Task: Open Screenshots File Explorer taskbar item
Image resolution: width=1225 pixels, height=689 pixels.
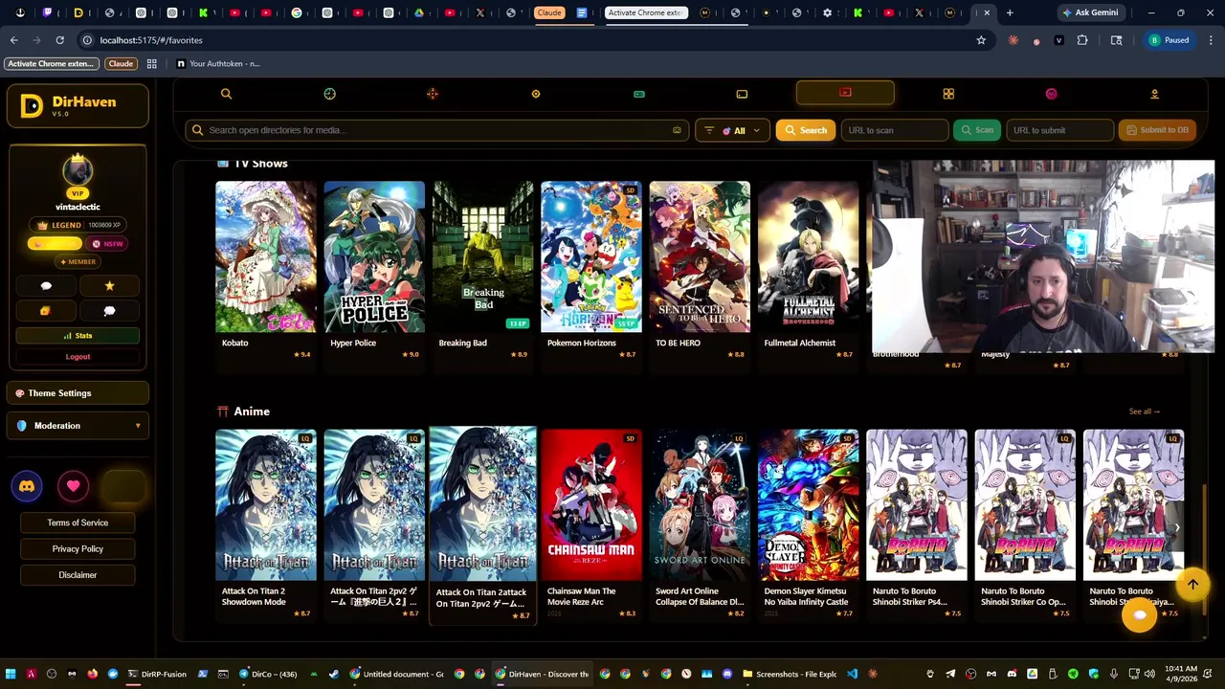Action: [789, 674]
